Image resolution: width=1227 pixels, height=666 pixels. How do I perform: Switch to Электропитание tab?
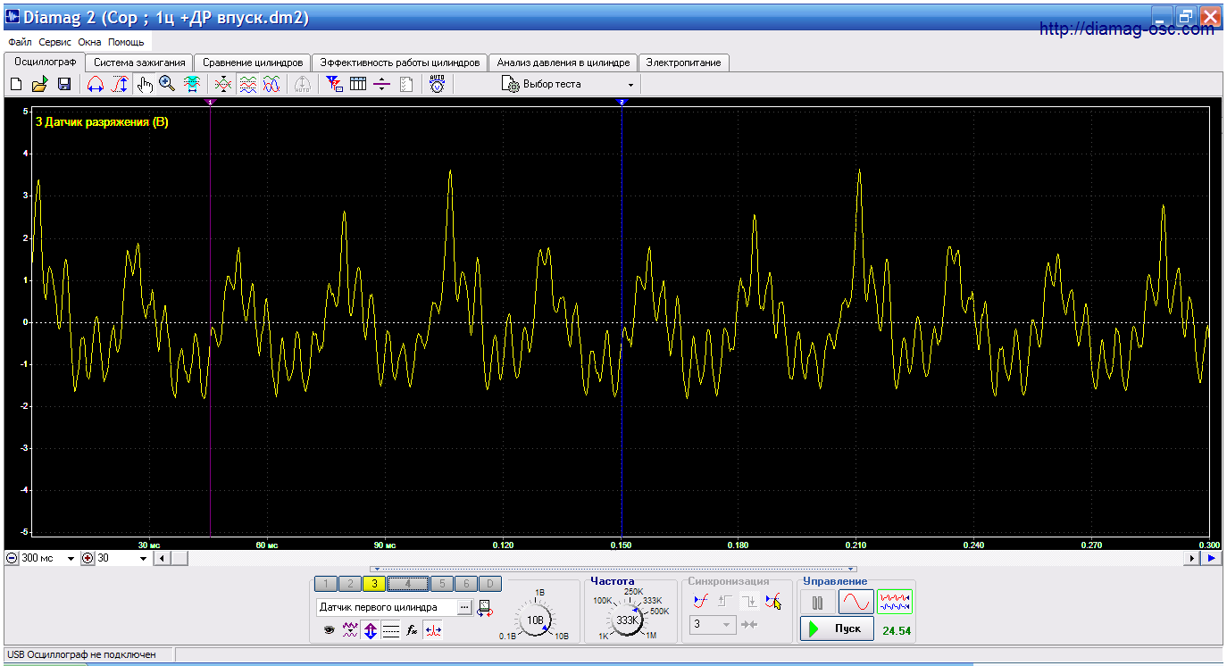pyautogui.click(x=684, y=62)
